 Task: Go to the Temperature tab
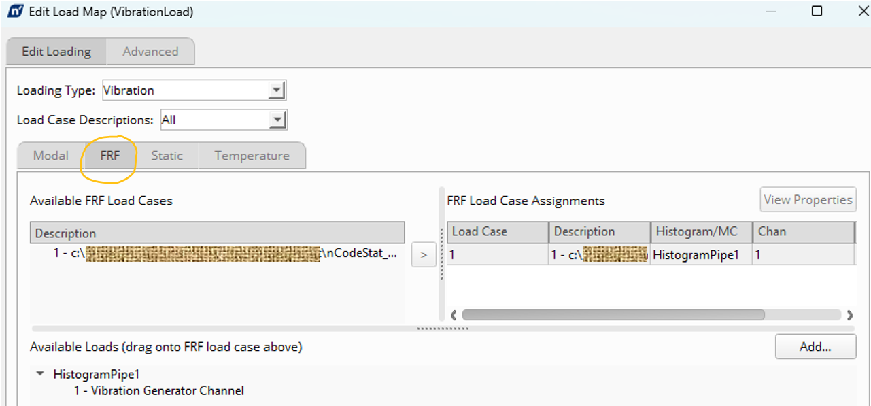[x=252, y=156]
